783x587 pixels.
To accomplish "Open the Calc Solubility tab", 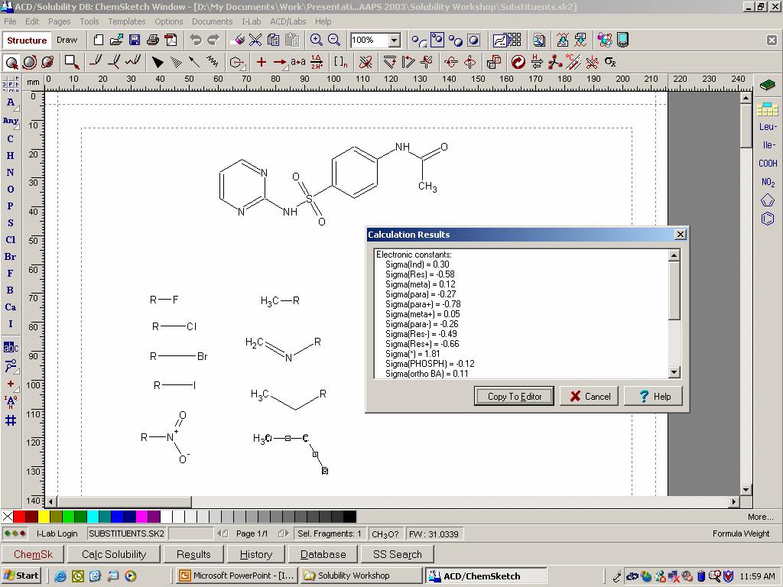I will [x=114, y=555].
